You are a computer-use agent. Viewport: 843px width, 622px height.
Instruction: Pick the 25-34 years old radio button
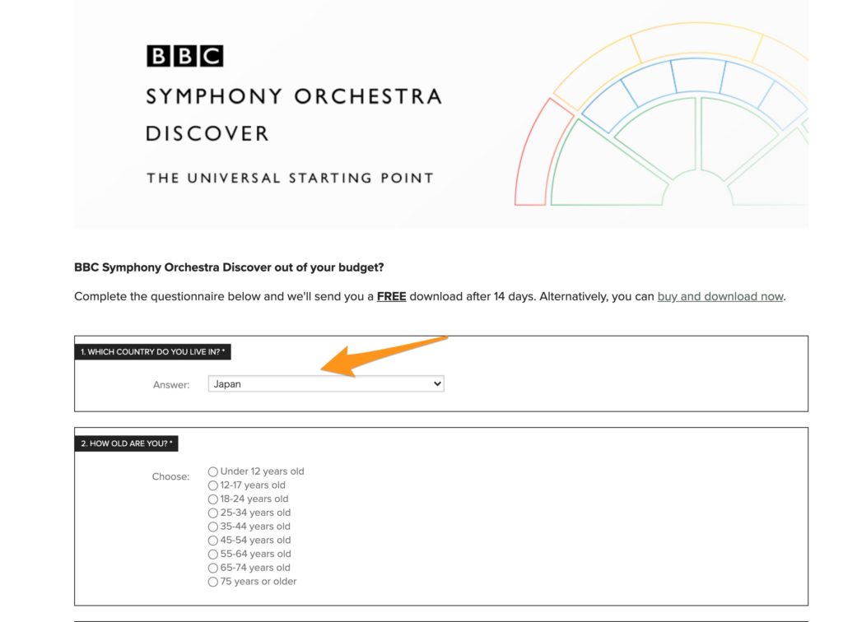(x=213, y=513)
